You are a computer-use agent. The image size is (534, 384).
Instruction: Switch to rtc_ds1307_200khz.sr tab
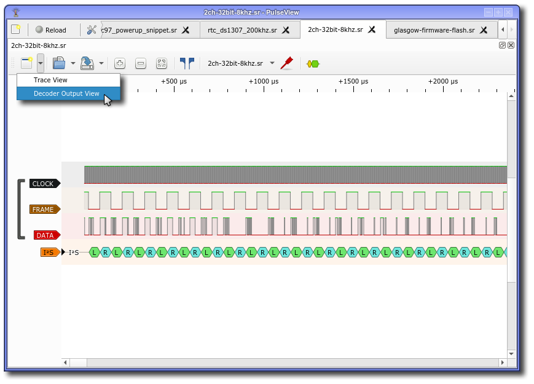[x=242, y=30]
